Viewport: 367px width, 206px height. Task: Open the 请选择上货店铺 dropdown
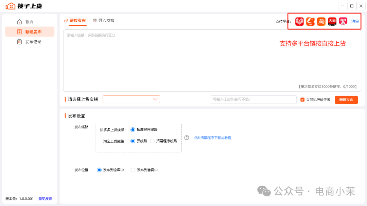click(131, 99)
